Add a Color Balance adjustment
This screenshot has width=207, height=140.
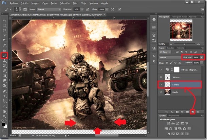click(171, 129)
